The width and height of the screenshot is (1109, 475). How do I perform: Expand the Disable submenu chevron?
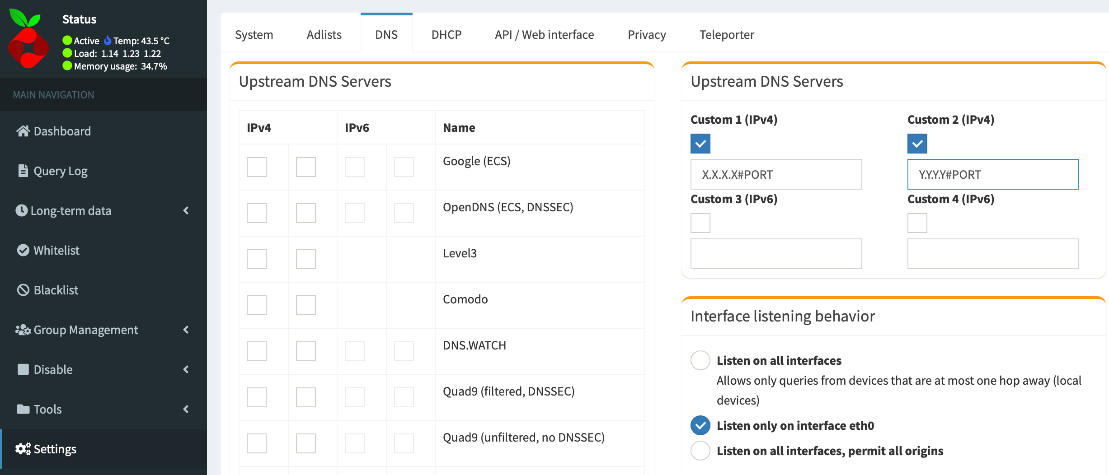click(186, 369)
